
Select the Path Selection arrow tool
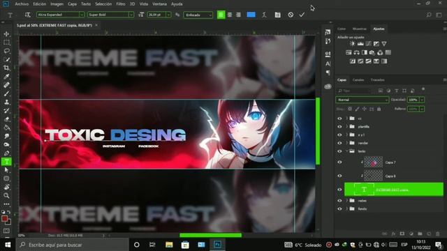click(x=6, y=170)
